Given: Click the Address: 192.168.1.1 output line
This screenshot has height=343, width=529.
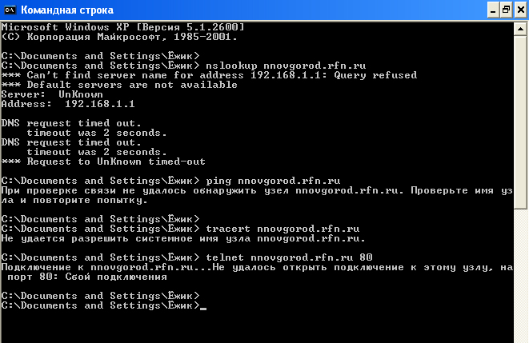Looking at the screenshot, I should coord(68,104).
